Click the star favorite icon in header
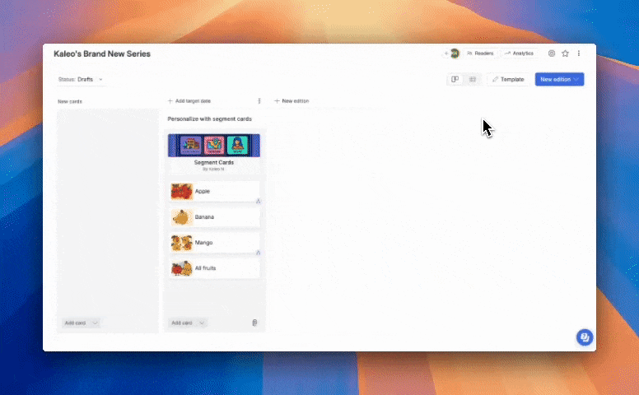Screen dimensions: 639x395 [x=565, y=53]
